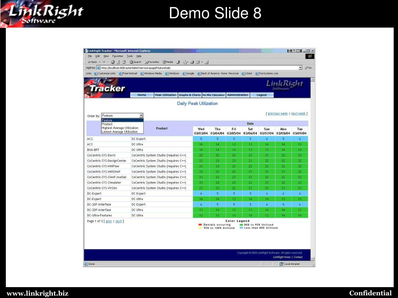
Task: Open the Tools menu
Action: pyautogui.click(x=130, y=56)
